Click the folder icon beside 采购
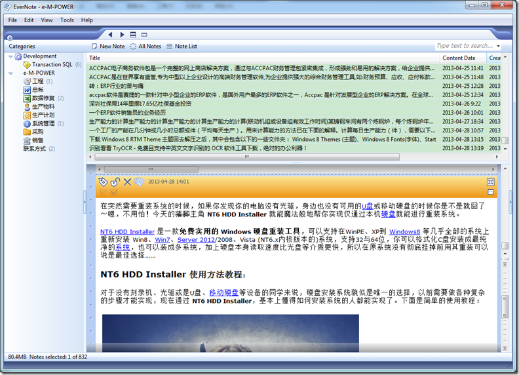The width and height of the screenshot is (519, 375). [x=27, y=132]
